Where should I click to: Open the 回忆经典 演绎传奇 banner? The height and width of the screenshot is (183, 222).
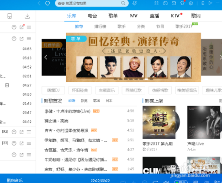[x=133, y=57]
